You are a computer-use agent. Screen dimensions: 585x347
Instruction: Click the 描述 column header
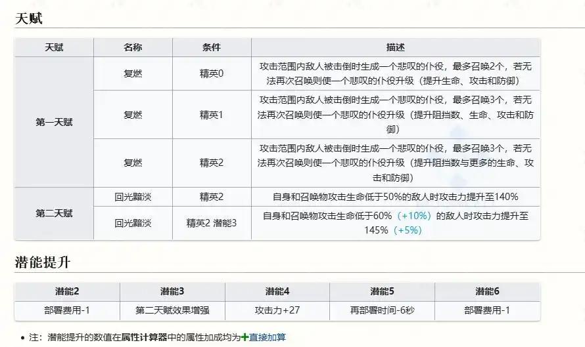click(x=395, y=48)
